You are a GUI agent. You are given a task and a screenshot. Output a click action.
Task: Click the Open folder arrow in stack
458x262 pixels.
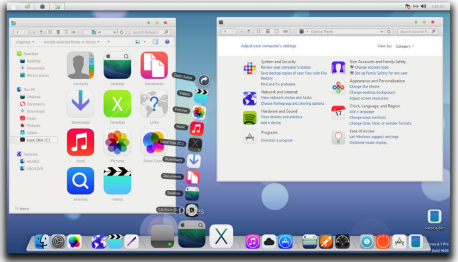(x=204, y=80)
